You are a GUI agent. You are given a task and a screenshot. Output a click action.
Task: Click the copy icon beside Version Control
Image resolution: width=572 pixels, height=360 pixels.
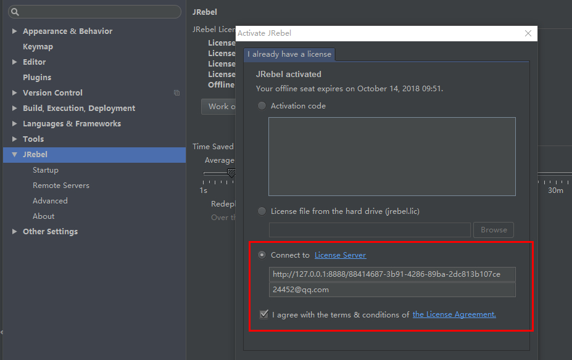pyautogui.click(x=176, y=93)
